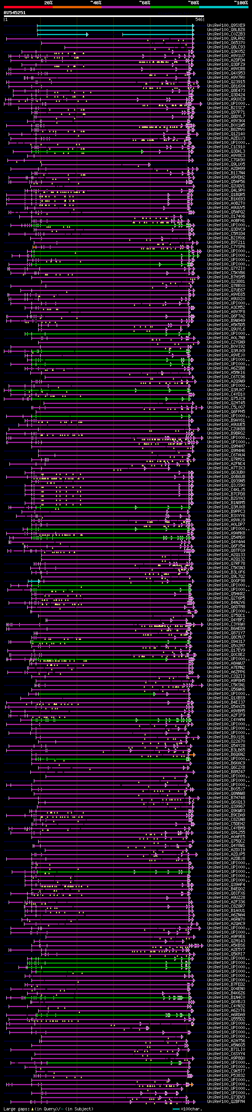Select the UniRef100_B1K693 label

(226, 199)
